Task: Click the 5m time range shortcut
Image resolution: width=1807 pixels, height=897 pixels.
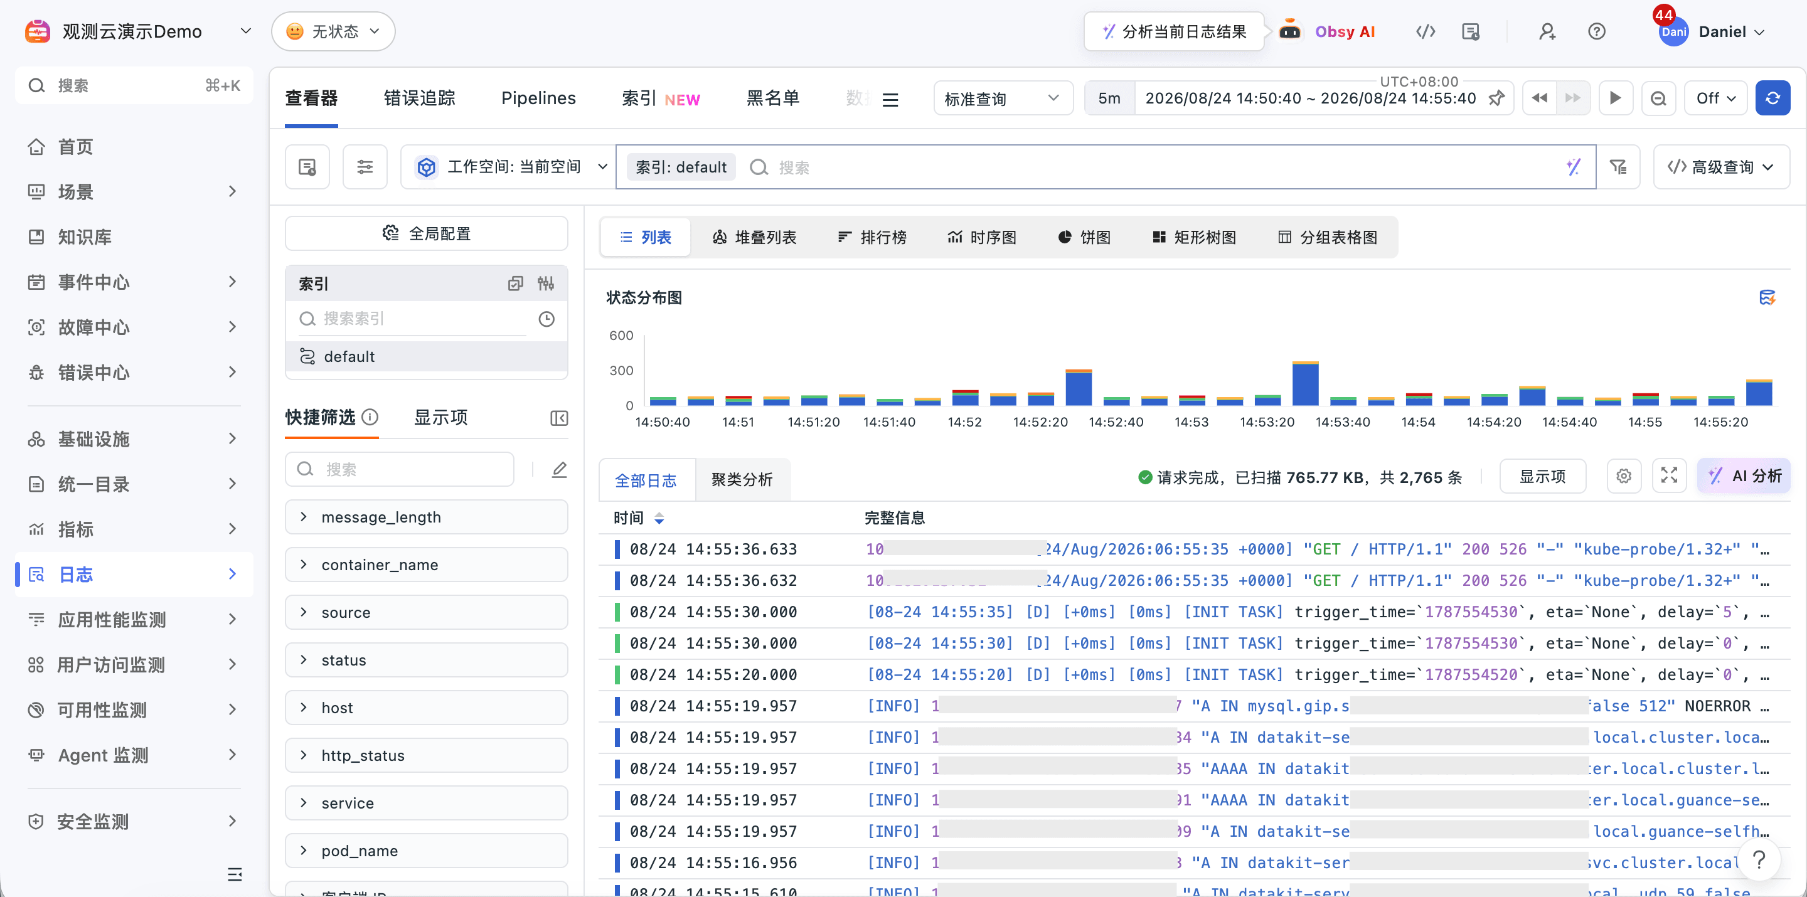Action: (x=1109, y=98)
